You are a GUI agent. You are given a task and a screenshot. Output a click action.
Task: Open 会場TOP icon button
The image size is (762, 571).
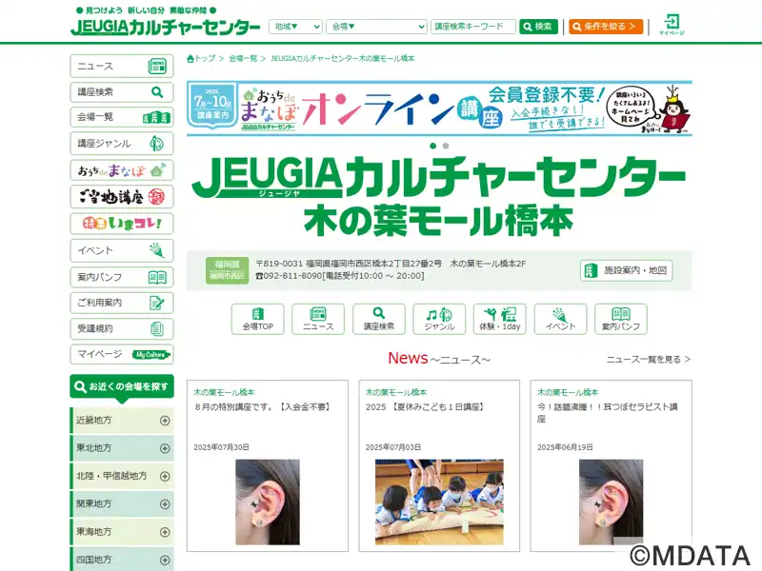pyautogui.click(x=257, y=319)
